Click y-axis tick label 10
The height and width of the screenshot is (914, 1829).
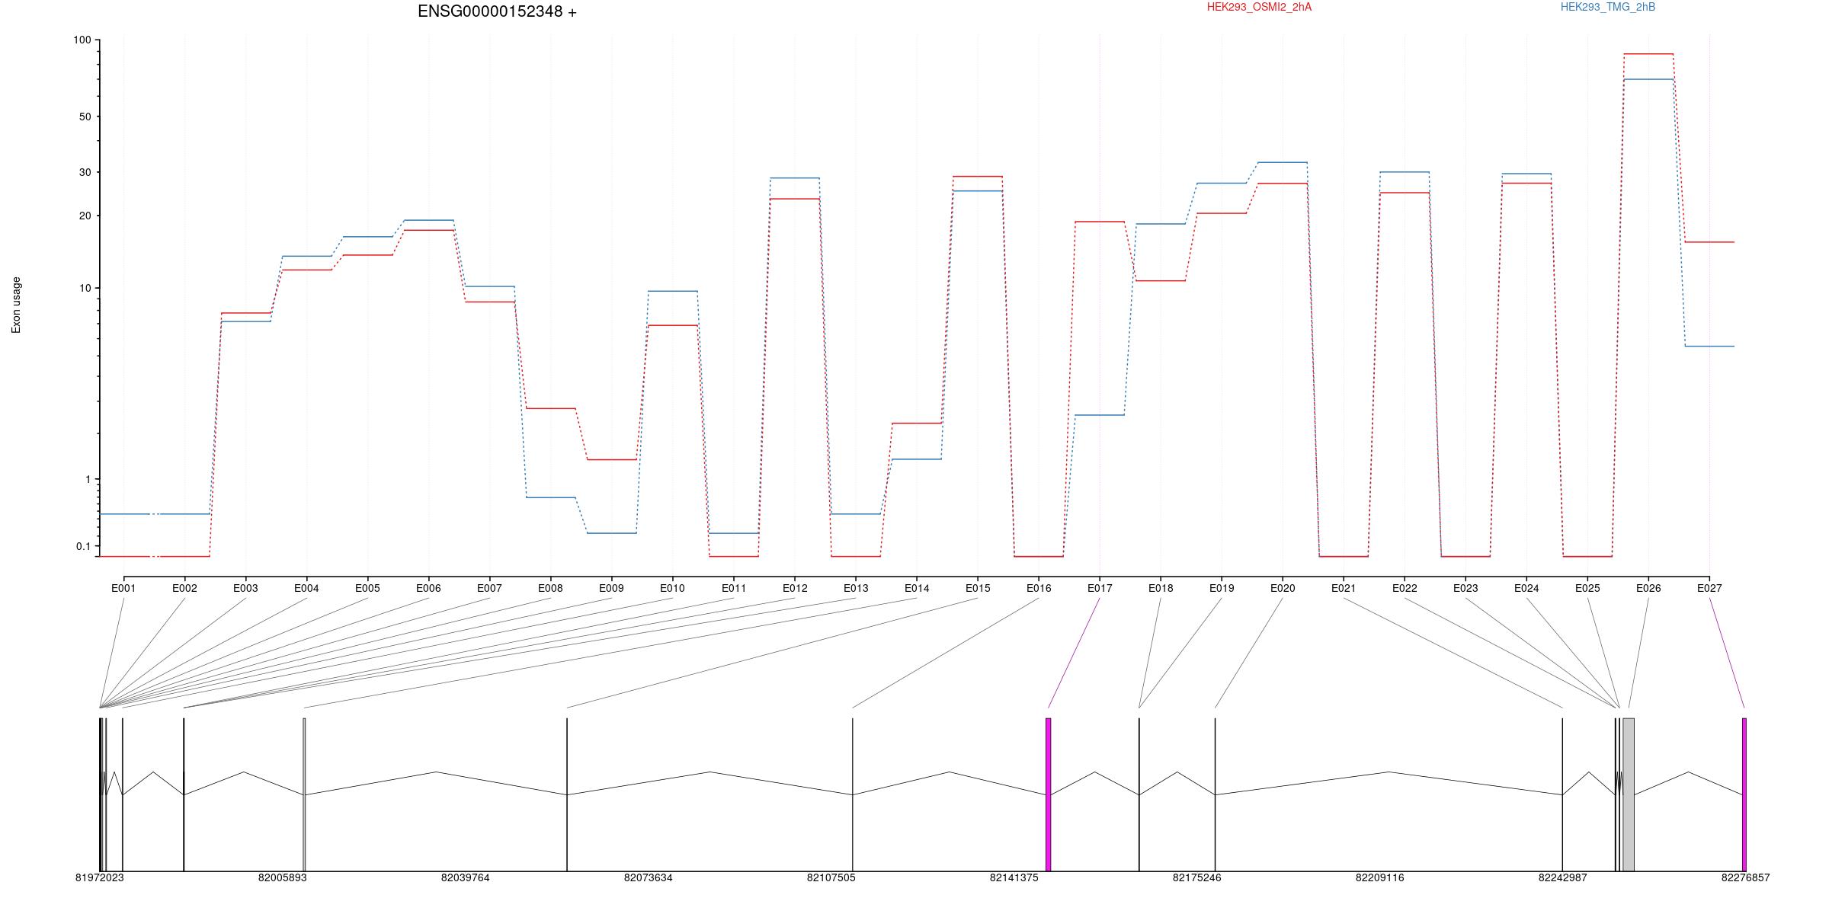pos(85,288)
